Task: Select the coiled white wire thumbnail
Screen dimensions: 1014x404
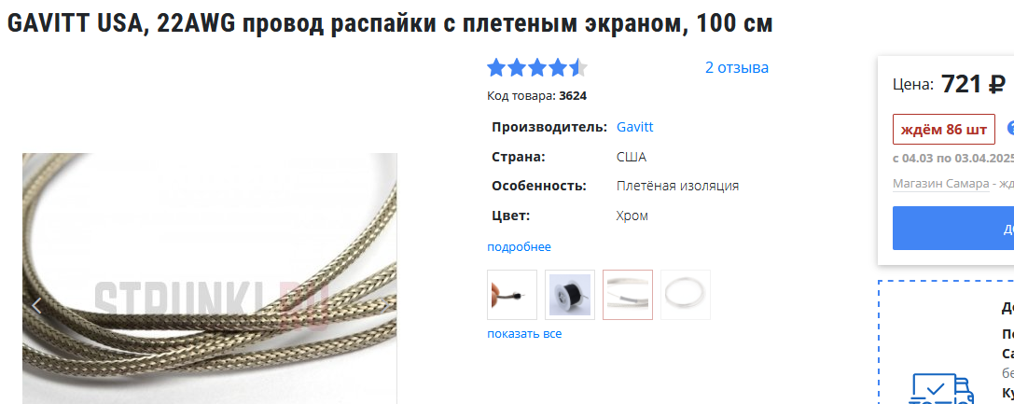Action: [x=686, y=295]
